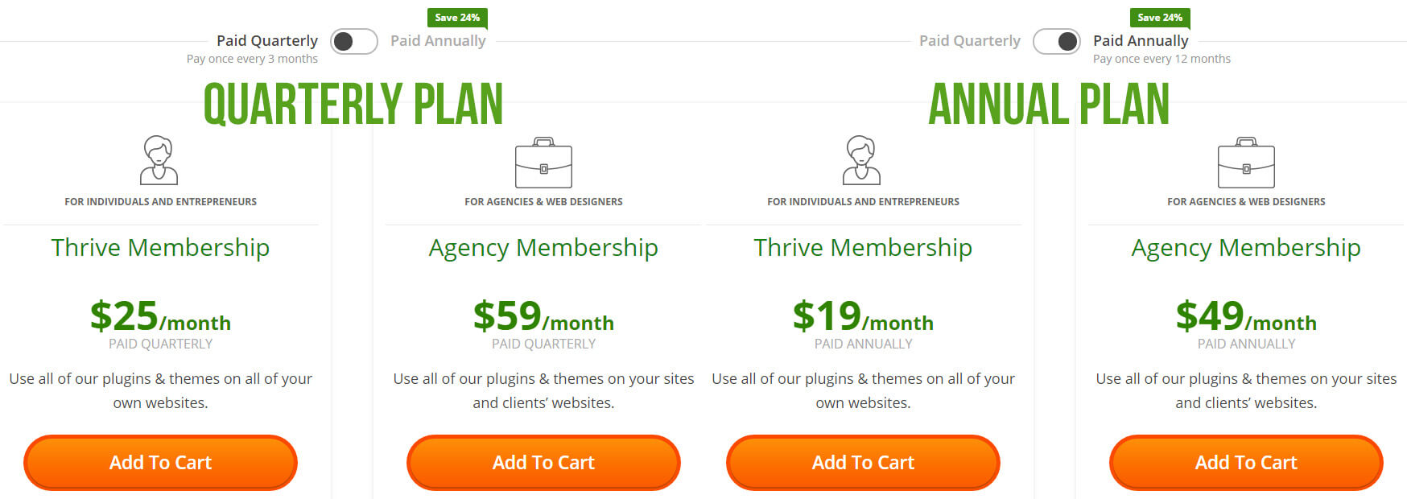1407x499 pixels.
Task: Click the briefcase icon under Quarterly Plan
Action: pos(543,163)
